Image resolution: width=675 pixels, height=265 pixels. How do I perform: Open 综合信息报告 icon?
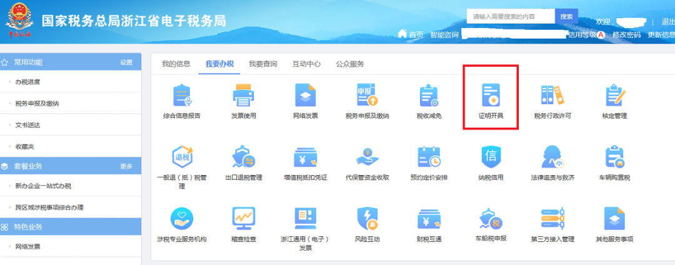pos(182,95)
